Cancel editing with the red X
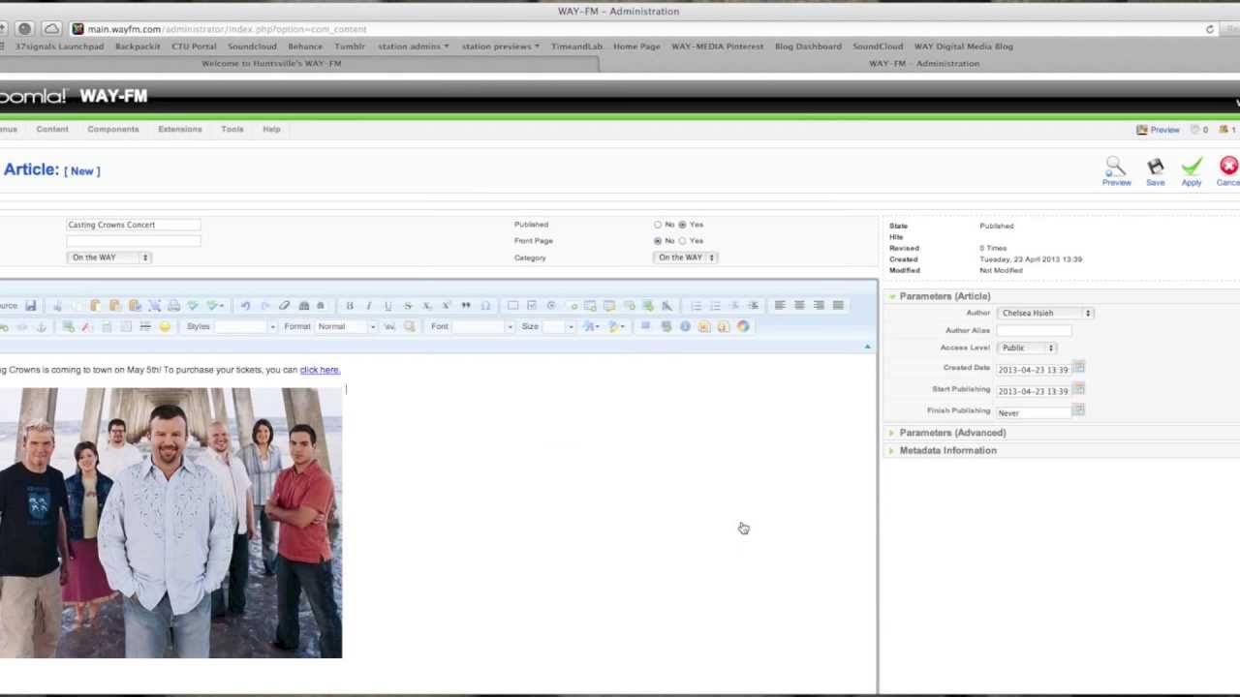Viewport: 1240px width, 697px height. point(1228,171)
